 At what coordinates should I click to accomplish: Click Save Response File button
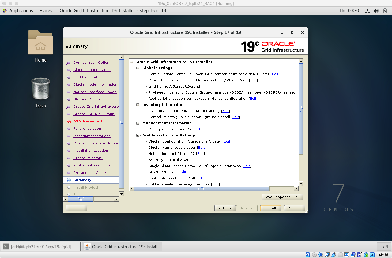(x=283, y=197)
